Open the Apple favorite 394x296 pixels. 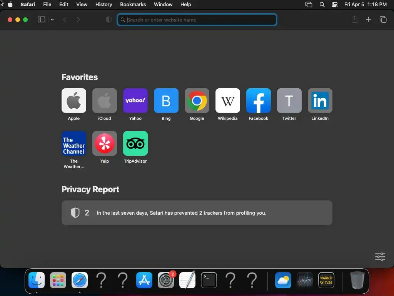(73, 101)
